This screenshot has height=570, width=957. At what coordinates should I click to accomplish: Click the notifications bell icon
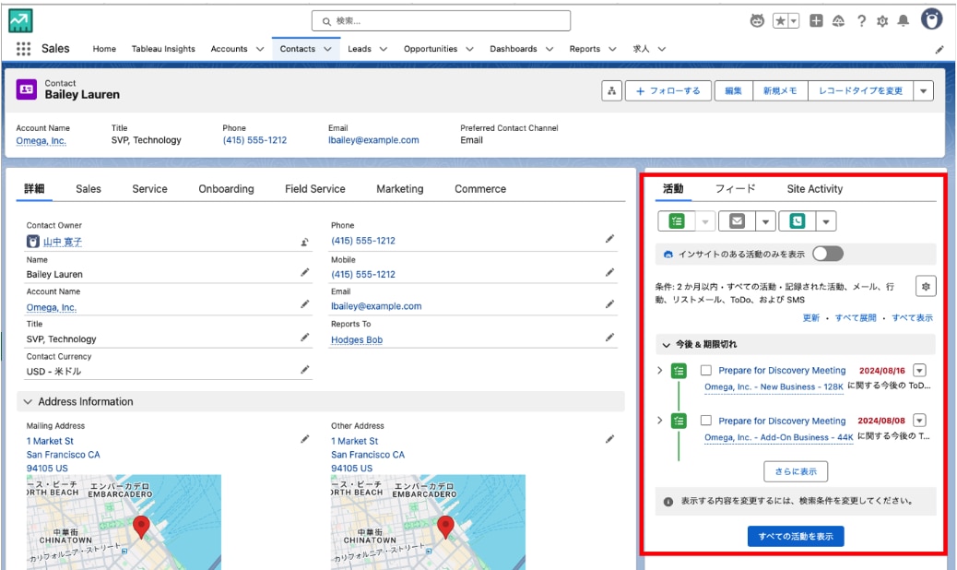click(903, 20)
